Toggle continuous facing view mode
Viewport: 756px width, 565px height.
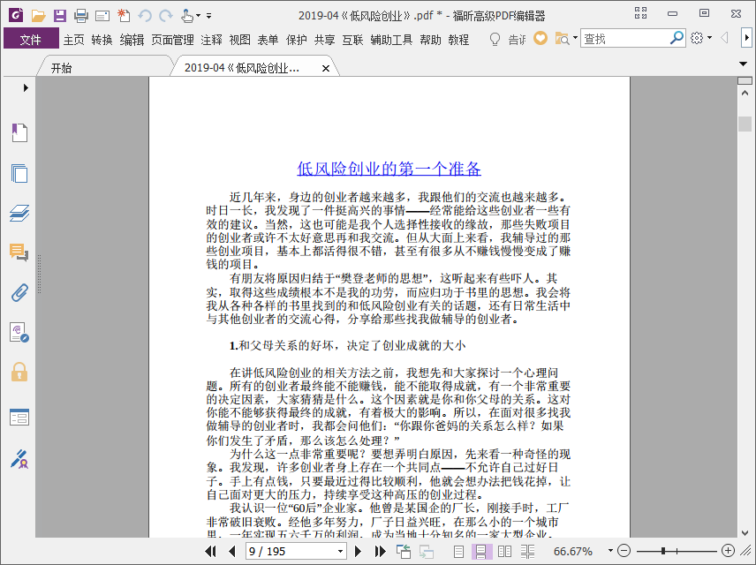tap(528, 551)
